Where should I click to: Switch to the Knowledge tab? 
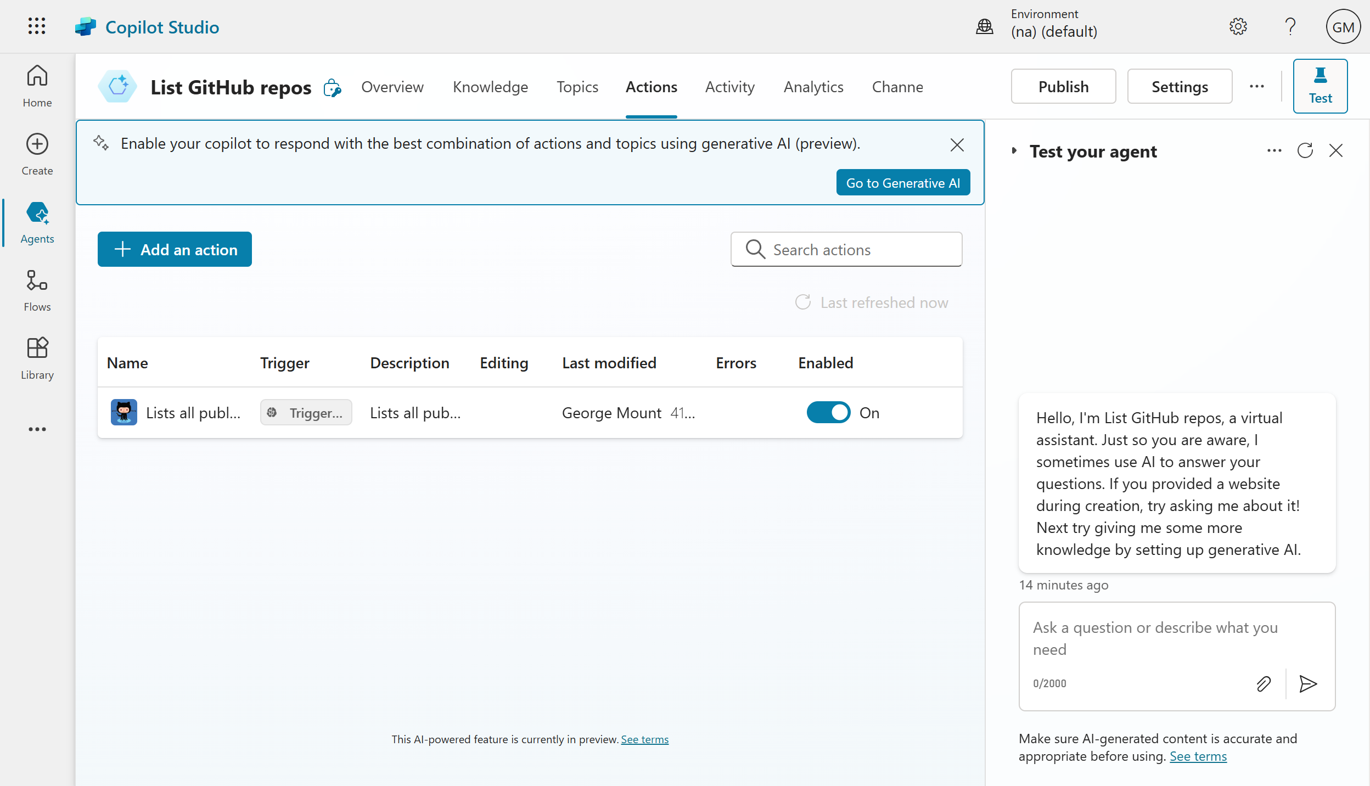(490, 87)
